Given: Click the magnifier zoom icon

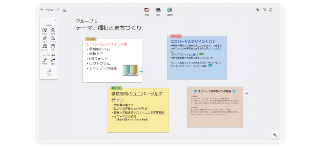Looking at the screenshot, I should click(258, 10).
